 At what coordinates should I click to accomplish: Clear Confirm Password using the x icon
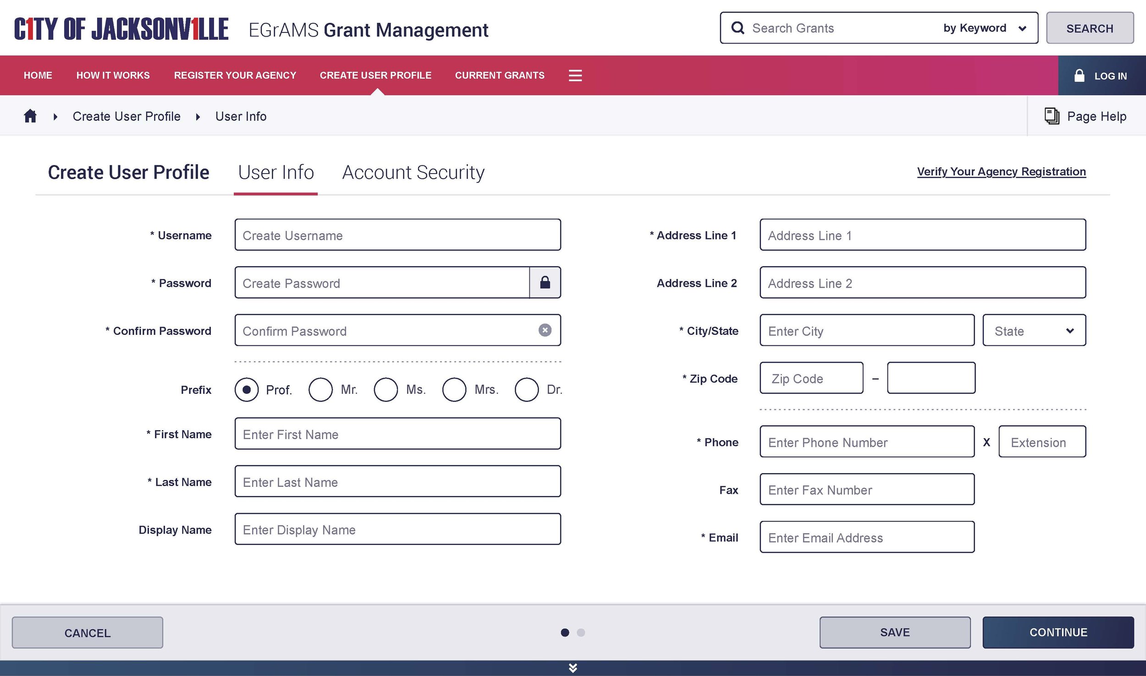545,330
